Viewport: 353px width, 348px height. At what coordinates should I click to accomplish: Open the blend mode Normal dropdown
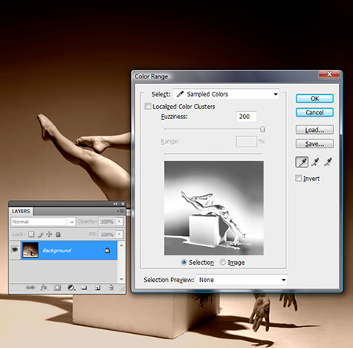point(43,222)
